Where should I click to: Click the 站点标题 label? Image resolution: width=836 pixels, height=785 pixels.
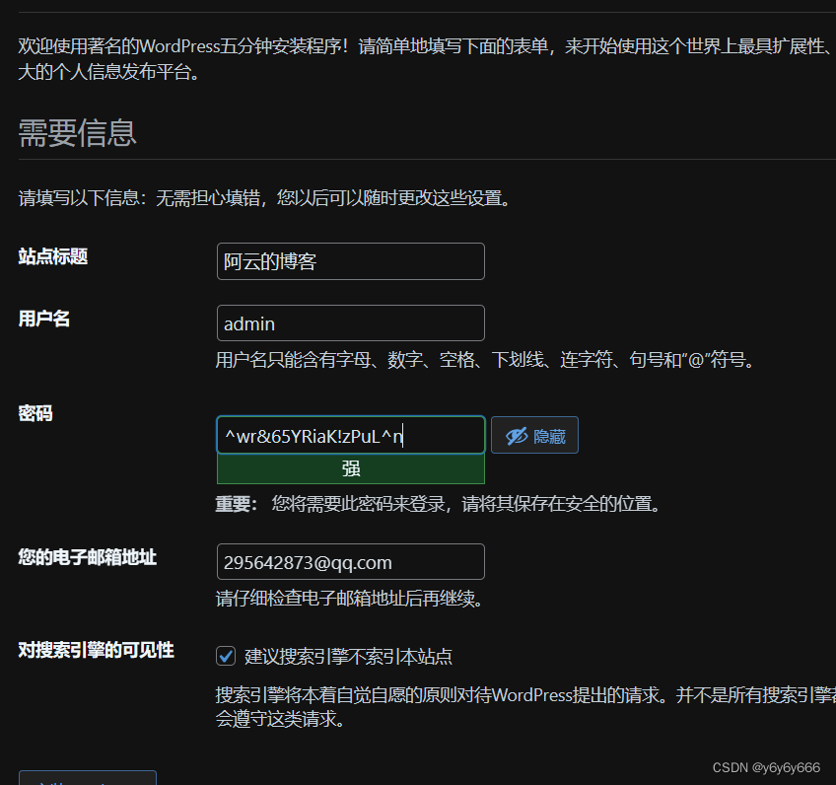pyautogui.click(x=53, y=256)
